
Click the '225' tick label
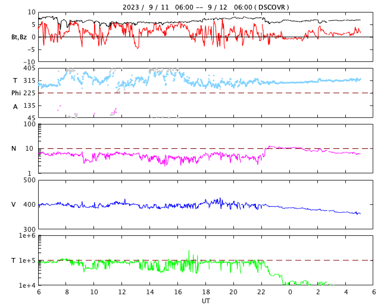[29, 94]
